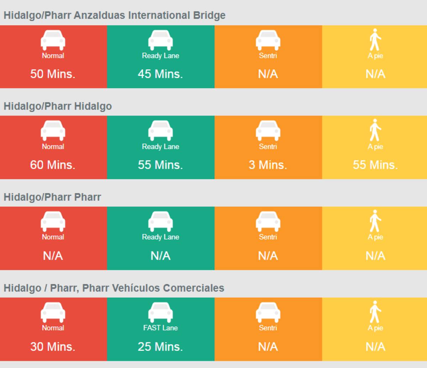The height and width of the screenshot is (368, 427).
Task: Click the Hidalgo/Pharr Pharr section title
Action: [x=52, y=197]
